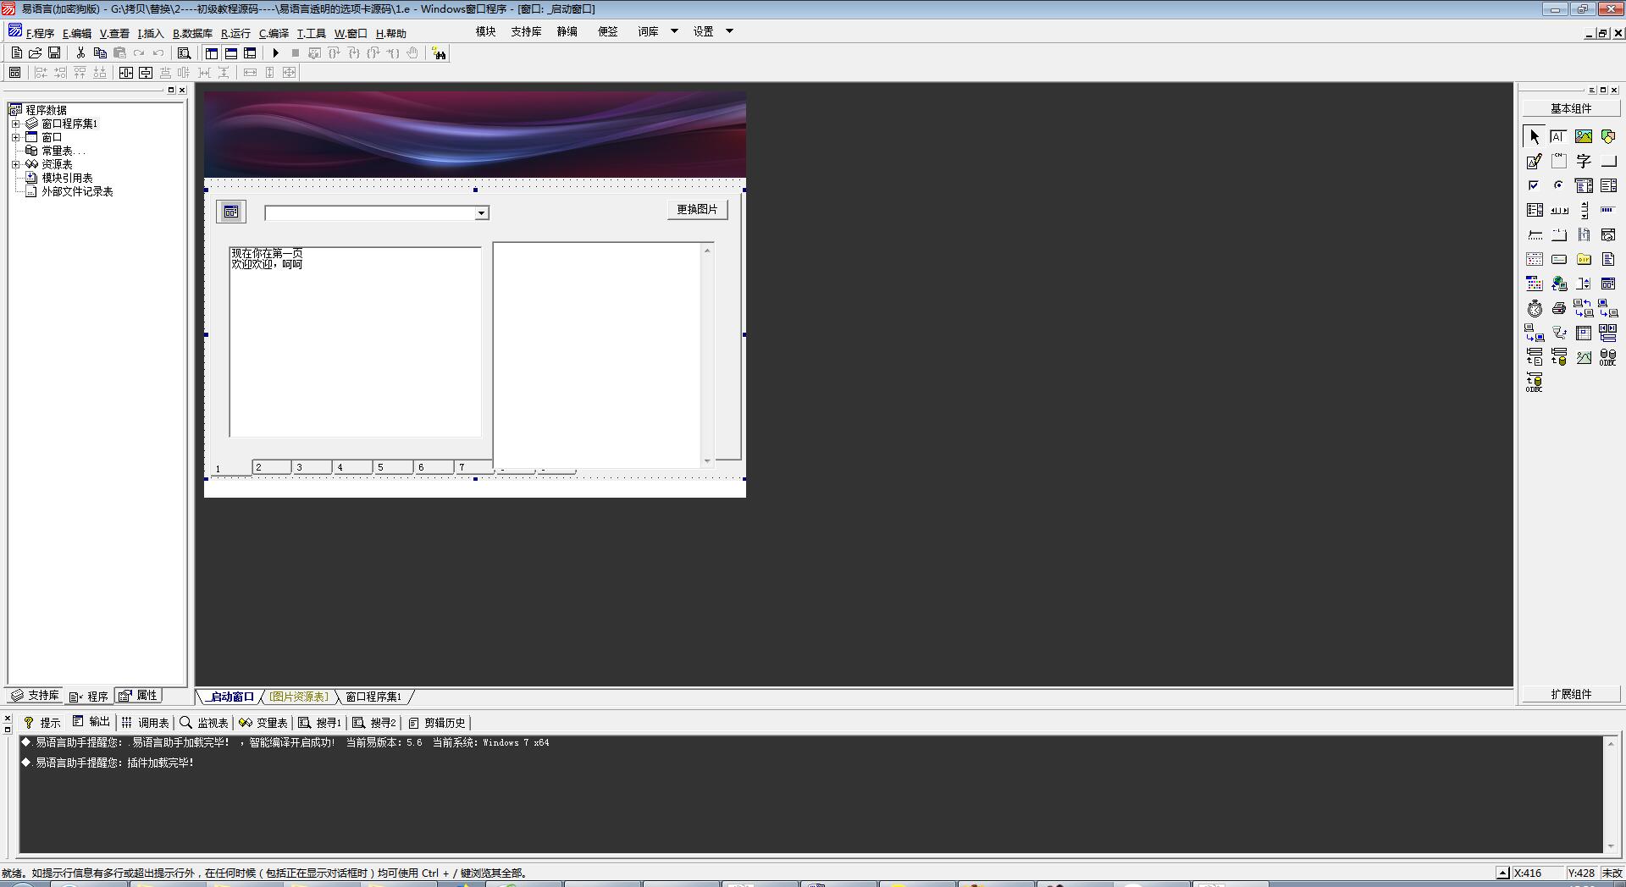
Task: Click the vertical center alignment icon
Action: click(146, 73)
